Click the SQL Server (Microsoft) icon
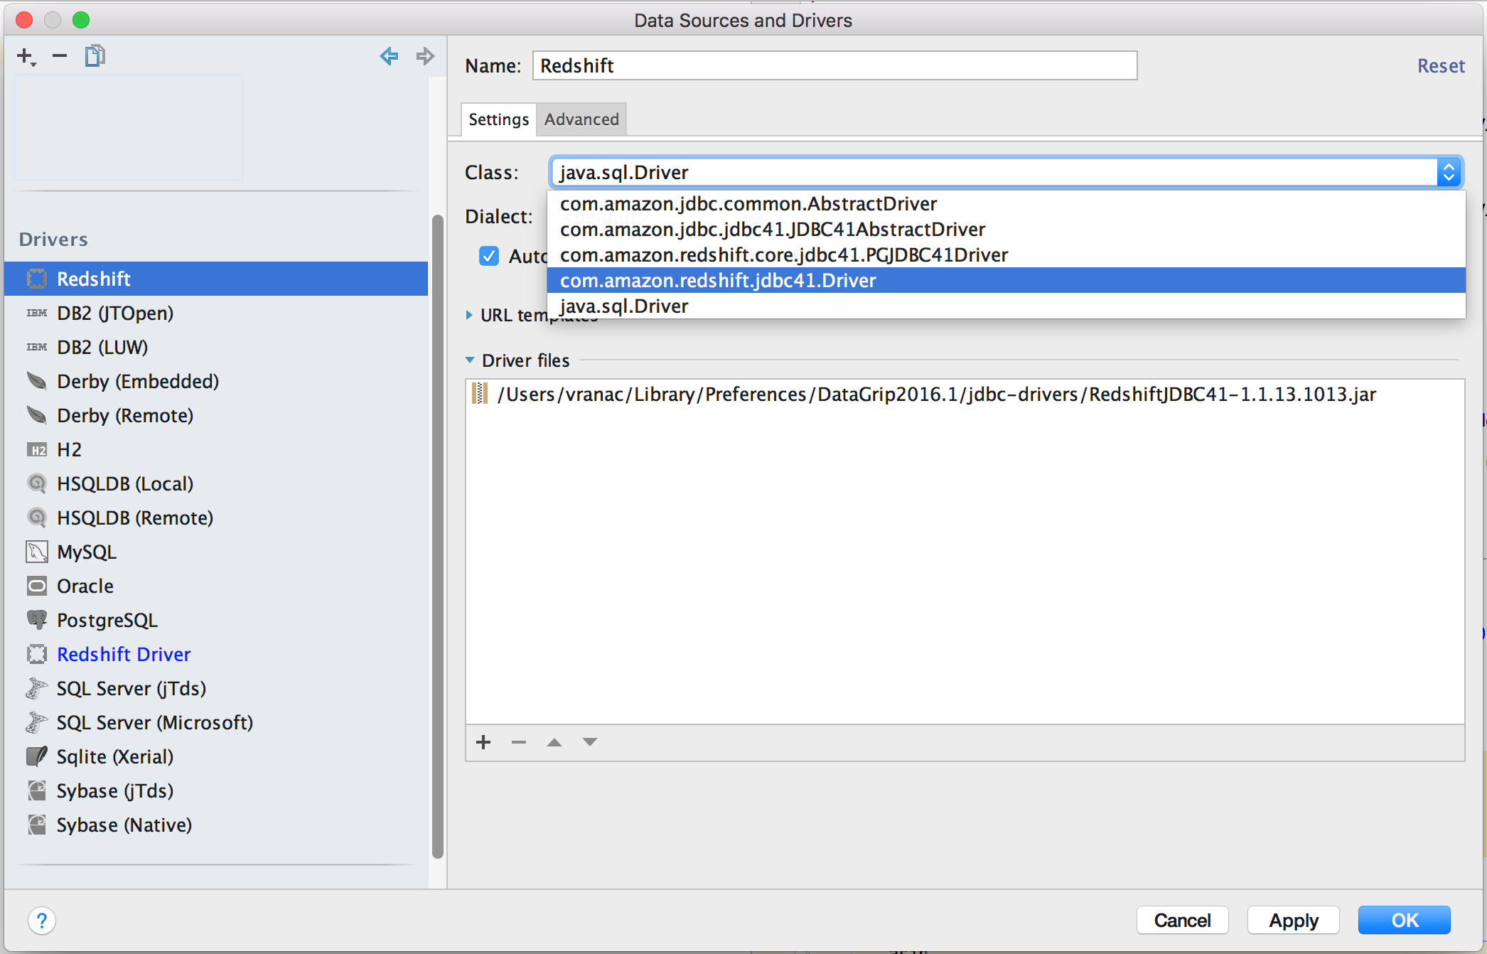1487x954 pixels. click(37, 722)
